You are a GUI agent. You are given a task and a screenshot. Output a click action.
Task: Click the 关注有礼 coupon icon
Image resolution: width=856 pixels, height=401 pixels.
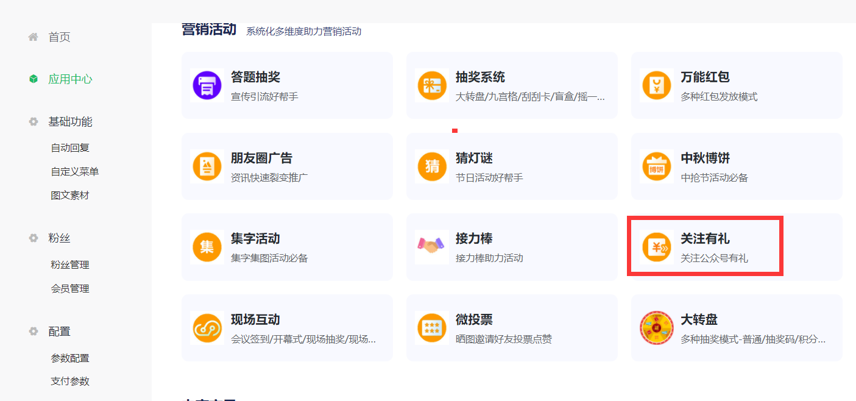click(656, 247)
